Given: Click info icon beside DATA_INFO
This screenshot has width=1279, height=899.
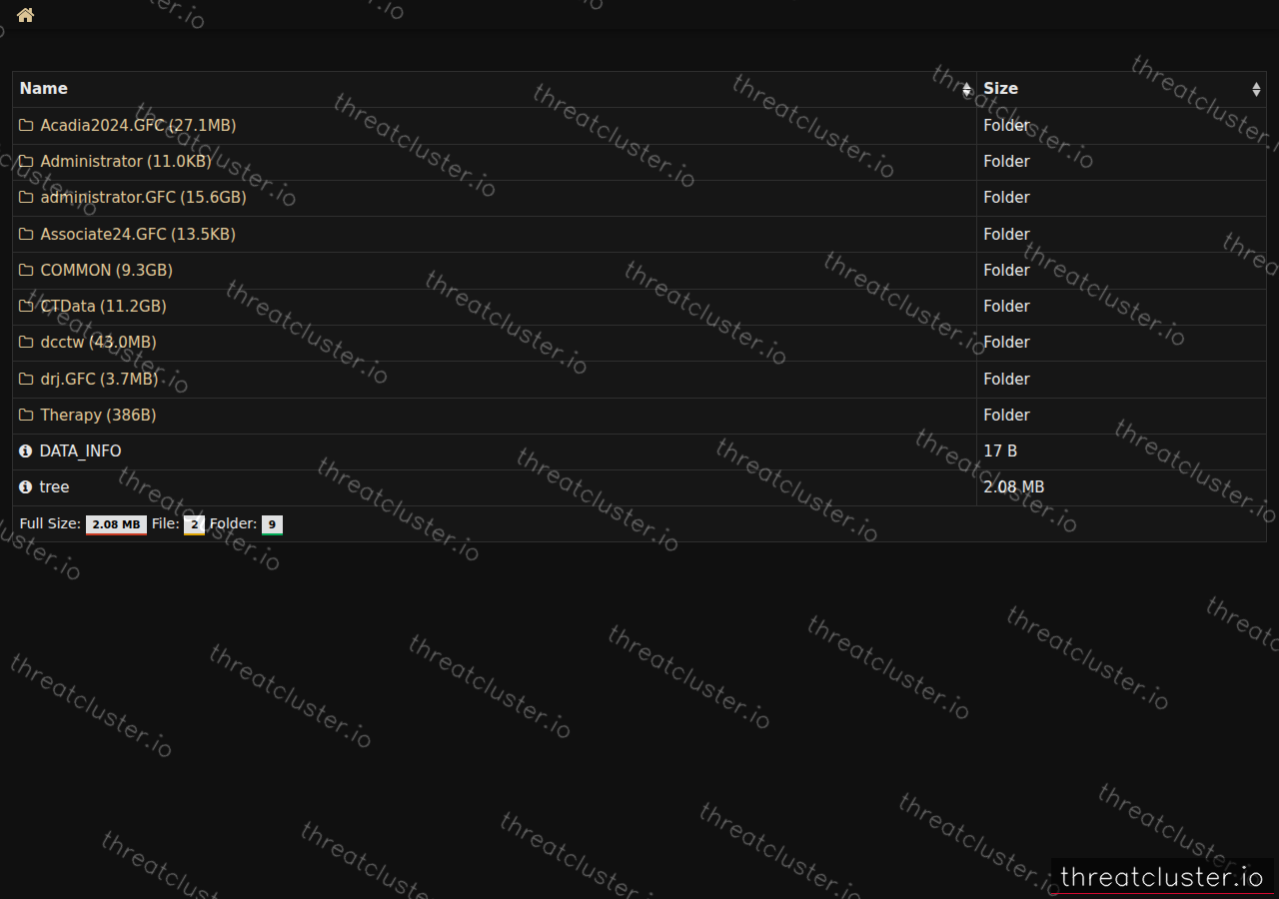Looking at the screenshot, I should pyautogui.click(x=26, y=451).
